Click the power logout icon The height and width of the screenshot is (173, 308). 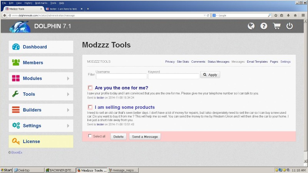[290, 26]
